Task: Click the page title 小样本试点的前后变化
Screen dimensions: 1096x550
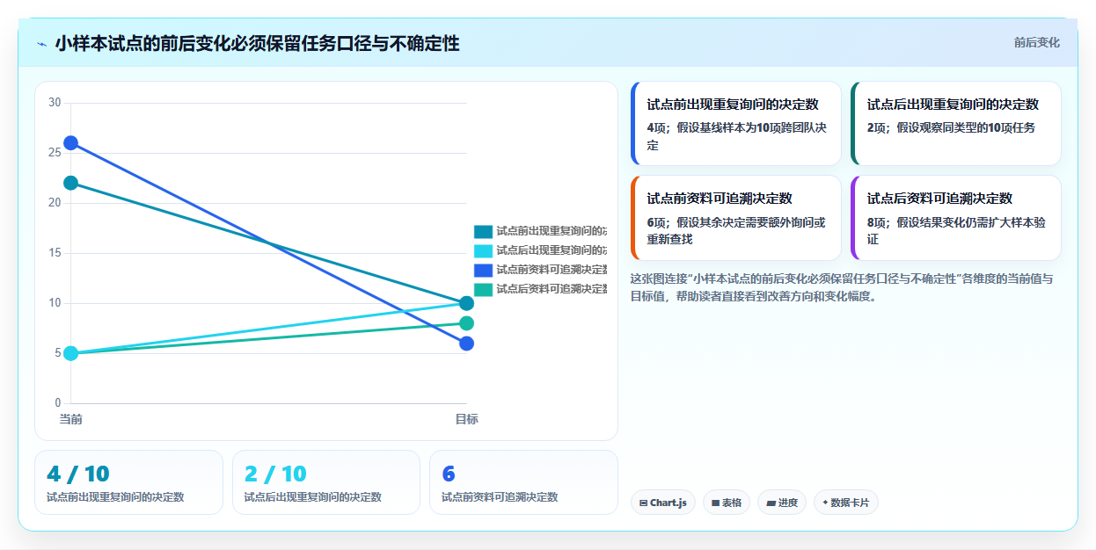Action: (258, 44)
